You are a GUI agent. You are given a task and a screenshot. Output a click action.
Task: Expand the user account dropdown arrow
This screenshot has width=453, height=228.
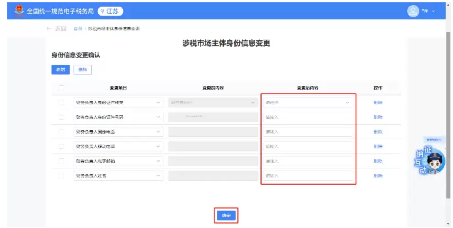pos(433,11)
